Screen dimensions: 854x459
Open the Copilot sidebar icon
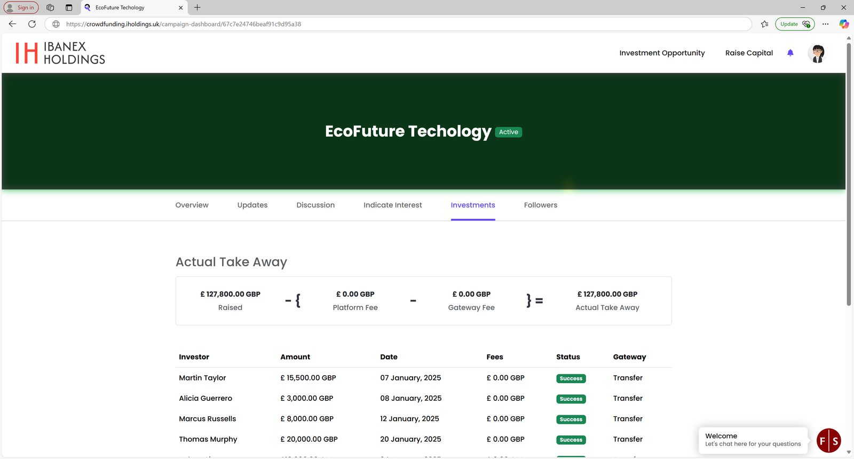click(843, 24)
